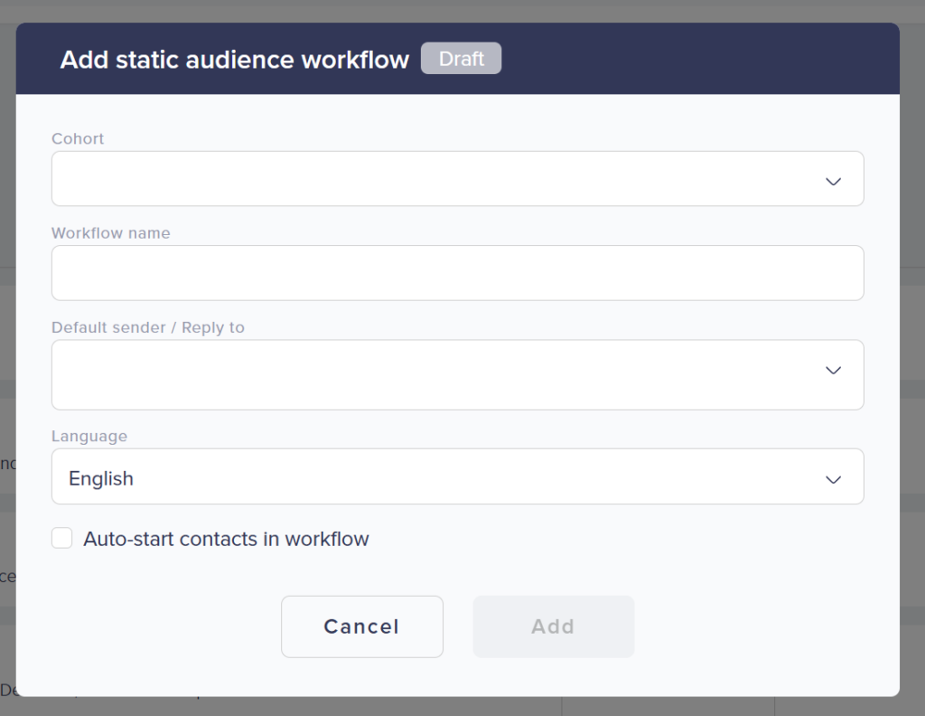Viewport: 925px width, 716px height.
Task: Click the Default sender chevron arrow
Action: (x=833, y=371)
